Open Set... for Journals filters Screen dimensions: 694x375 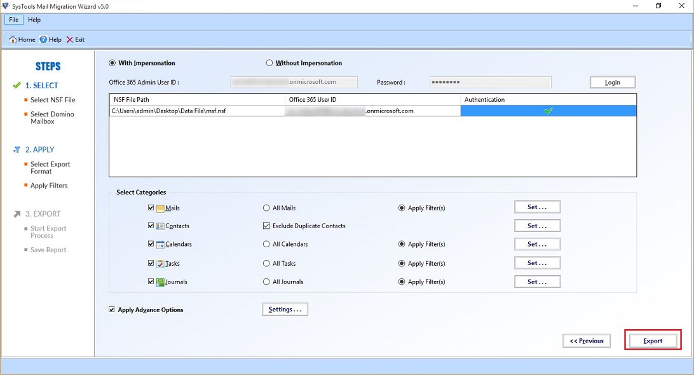click(537, 282)
